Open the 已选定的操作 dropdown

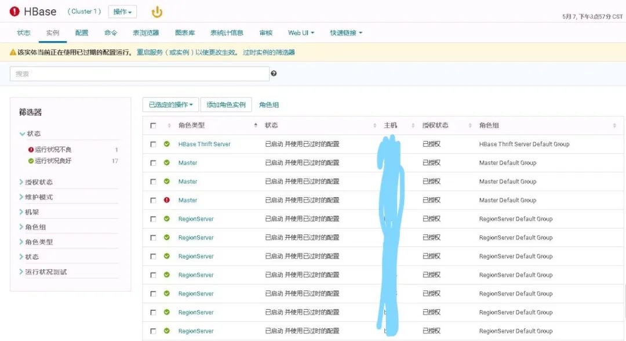tap(171, 104)
